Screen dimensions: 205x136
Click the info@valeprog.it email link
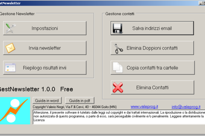click(186, 107)
